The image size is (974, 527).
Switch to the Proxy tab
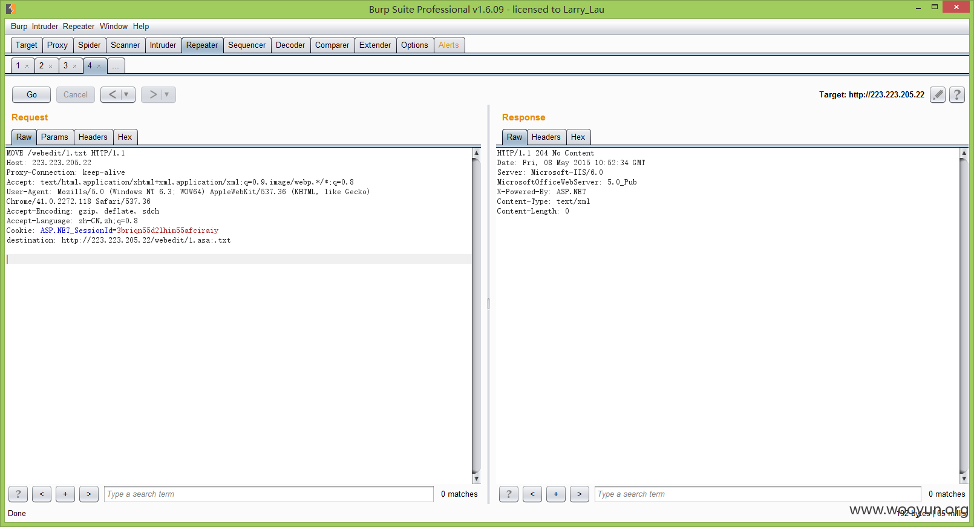(57, 45)
